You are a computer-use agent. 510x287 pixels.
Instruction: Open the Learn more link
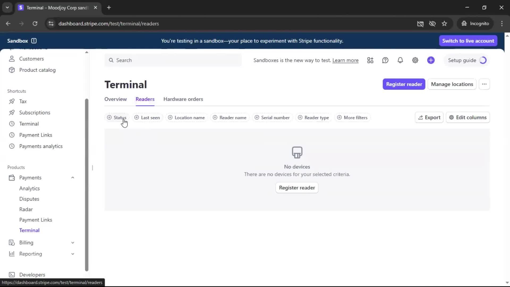345,60
